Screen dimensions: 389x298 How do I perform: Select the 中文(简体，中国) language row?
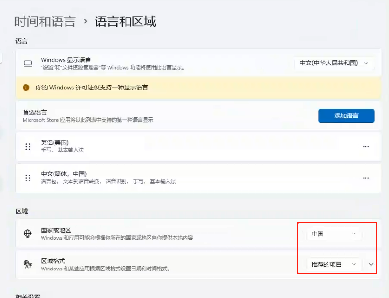(x=198, y=178)
